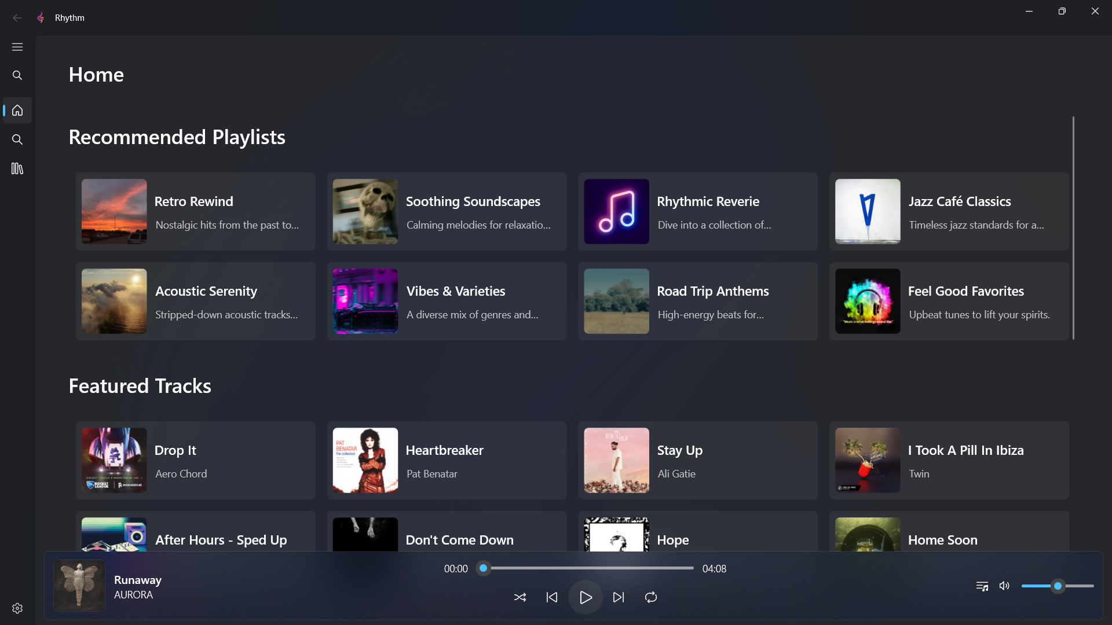
Task: Play Heartbreaker by Pat Benatar
Action: point(447,460)
